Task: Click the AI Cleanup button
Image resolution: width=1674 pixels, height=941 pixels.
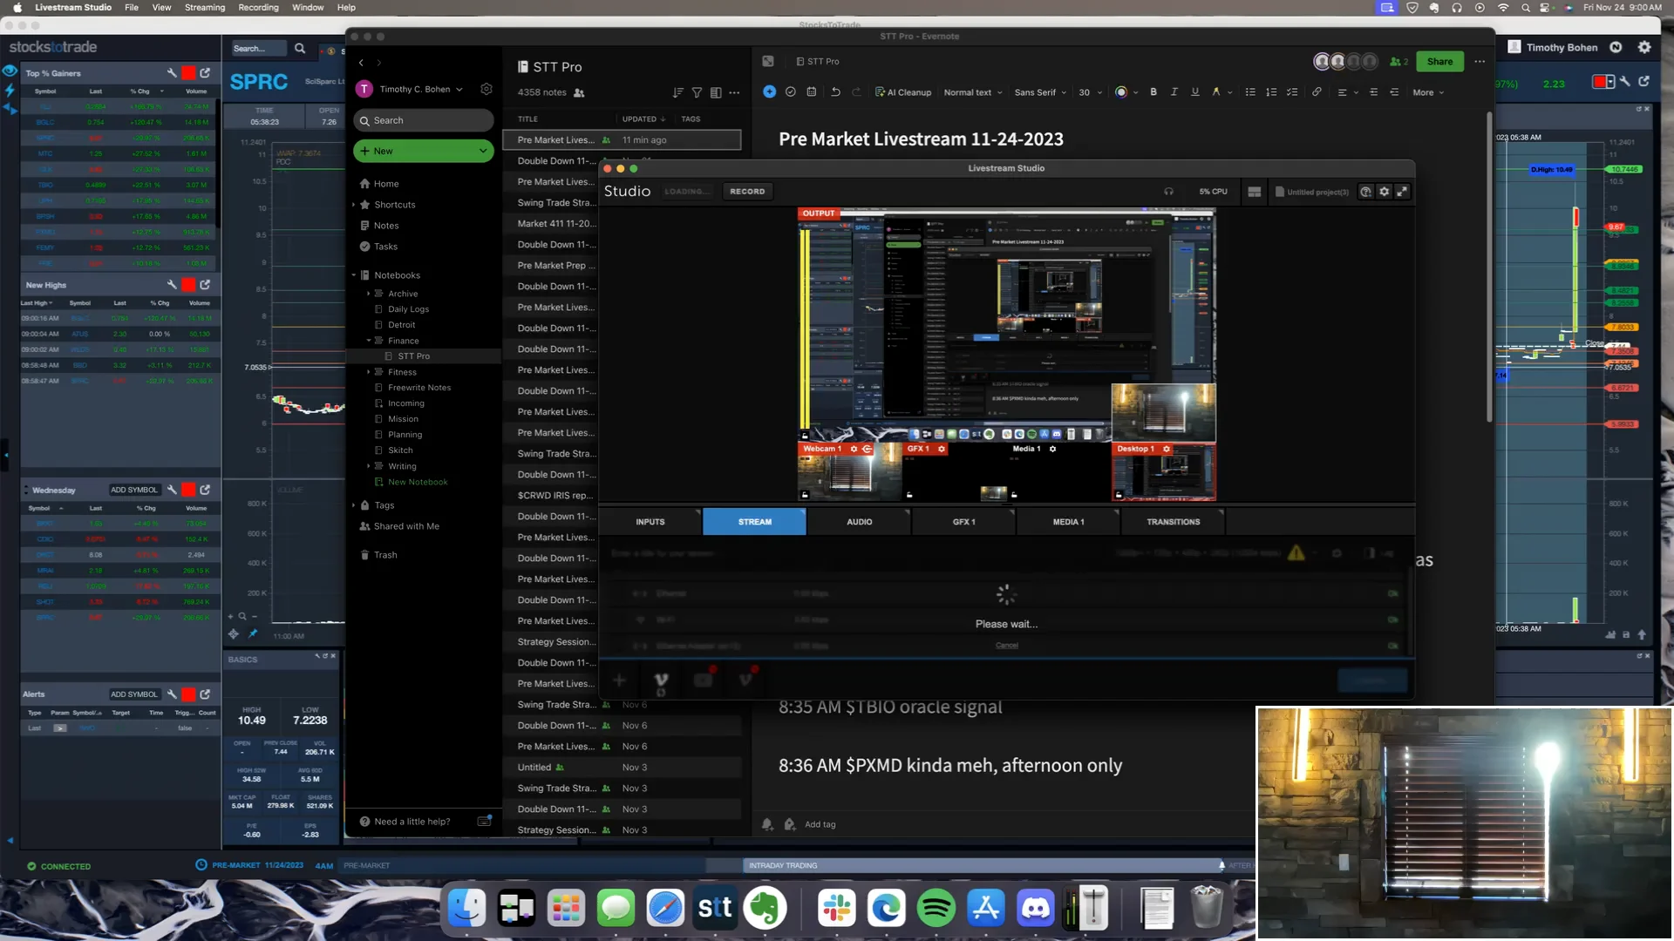Action: [903, 92]
